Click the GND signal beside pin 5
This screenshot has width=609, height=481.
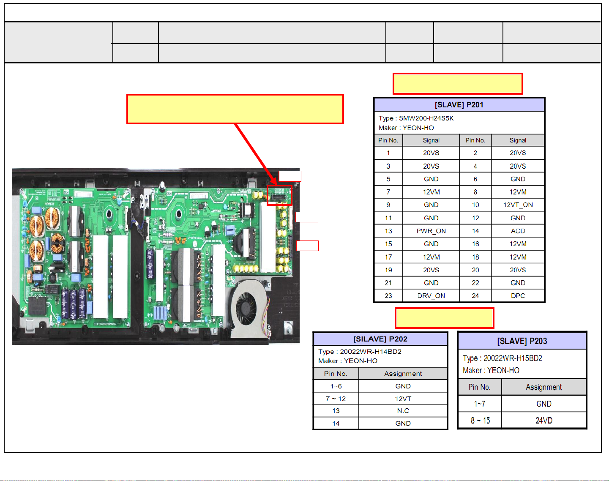[431, 179]
